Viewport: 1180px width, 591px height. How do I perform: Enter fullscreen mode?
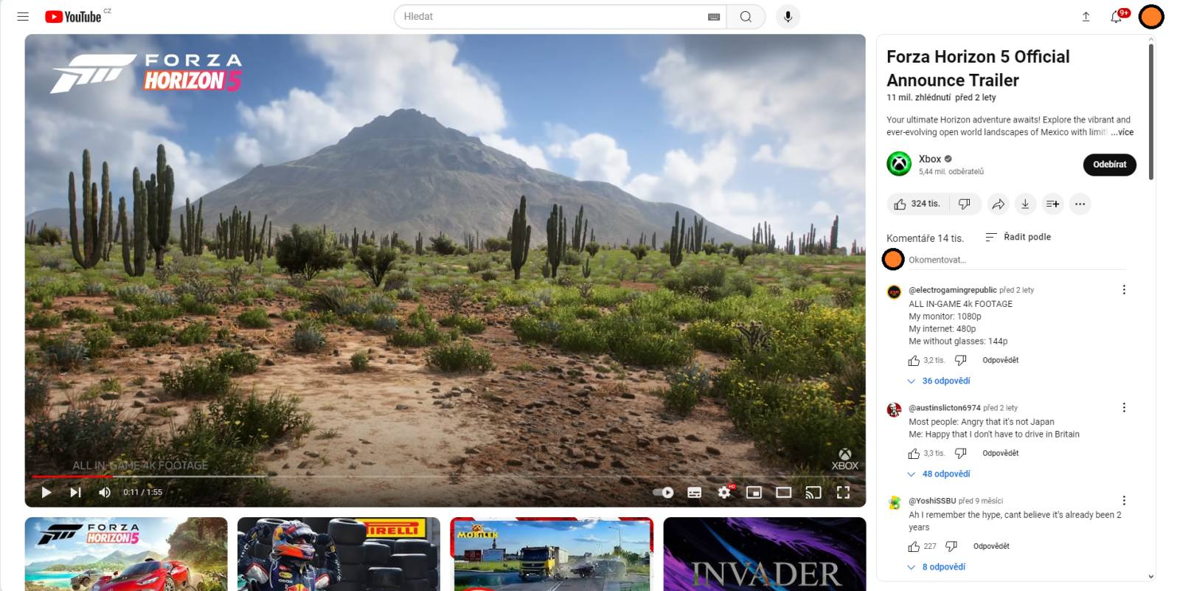tap(843, 492)
